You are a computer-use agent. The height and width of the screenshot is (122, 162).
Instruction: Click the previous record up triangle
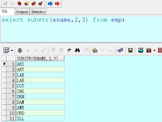(x=110, y=51)
